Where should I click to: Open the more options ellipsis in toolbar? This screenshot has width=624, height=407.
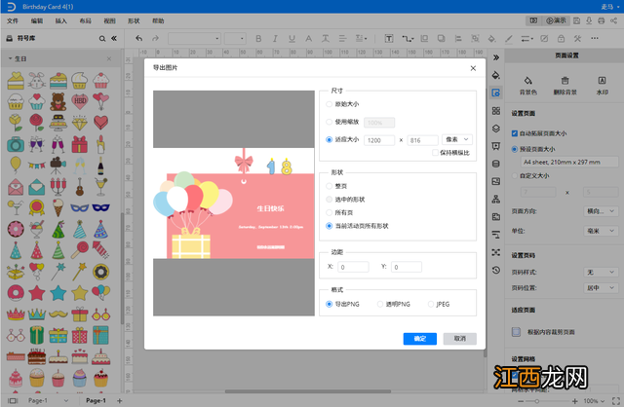point(595,38)
